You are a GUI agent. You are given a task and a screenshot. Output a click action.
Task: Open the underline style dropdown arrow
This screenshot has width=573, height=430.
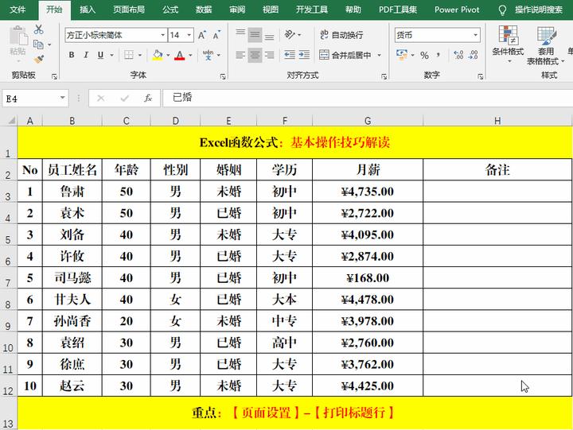[111, 55]
